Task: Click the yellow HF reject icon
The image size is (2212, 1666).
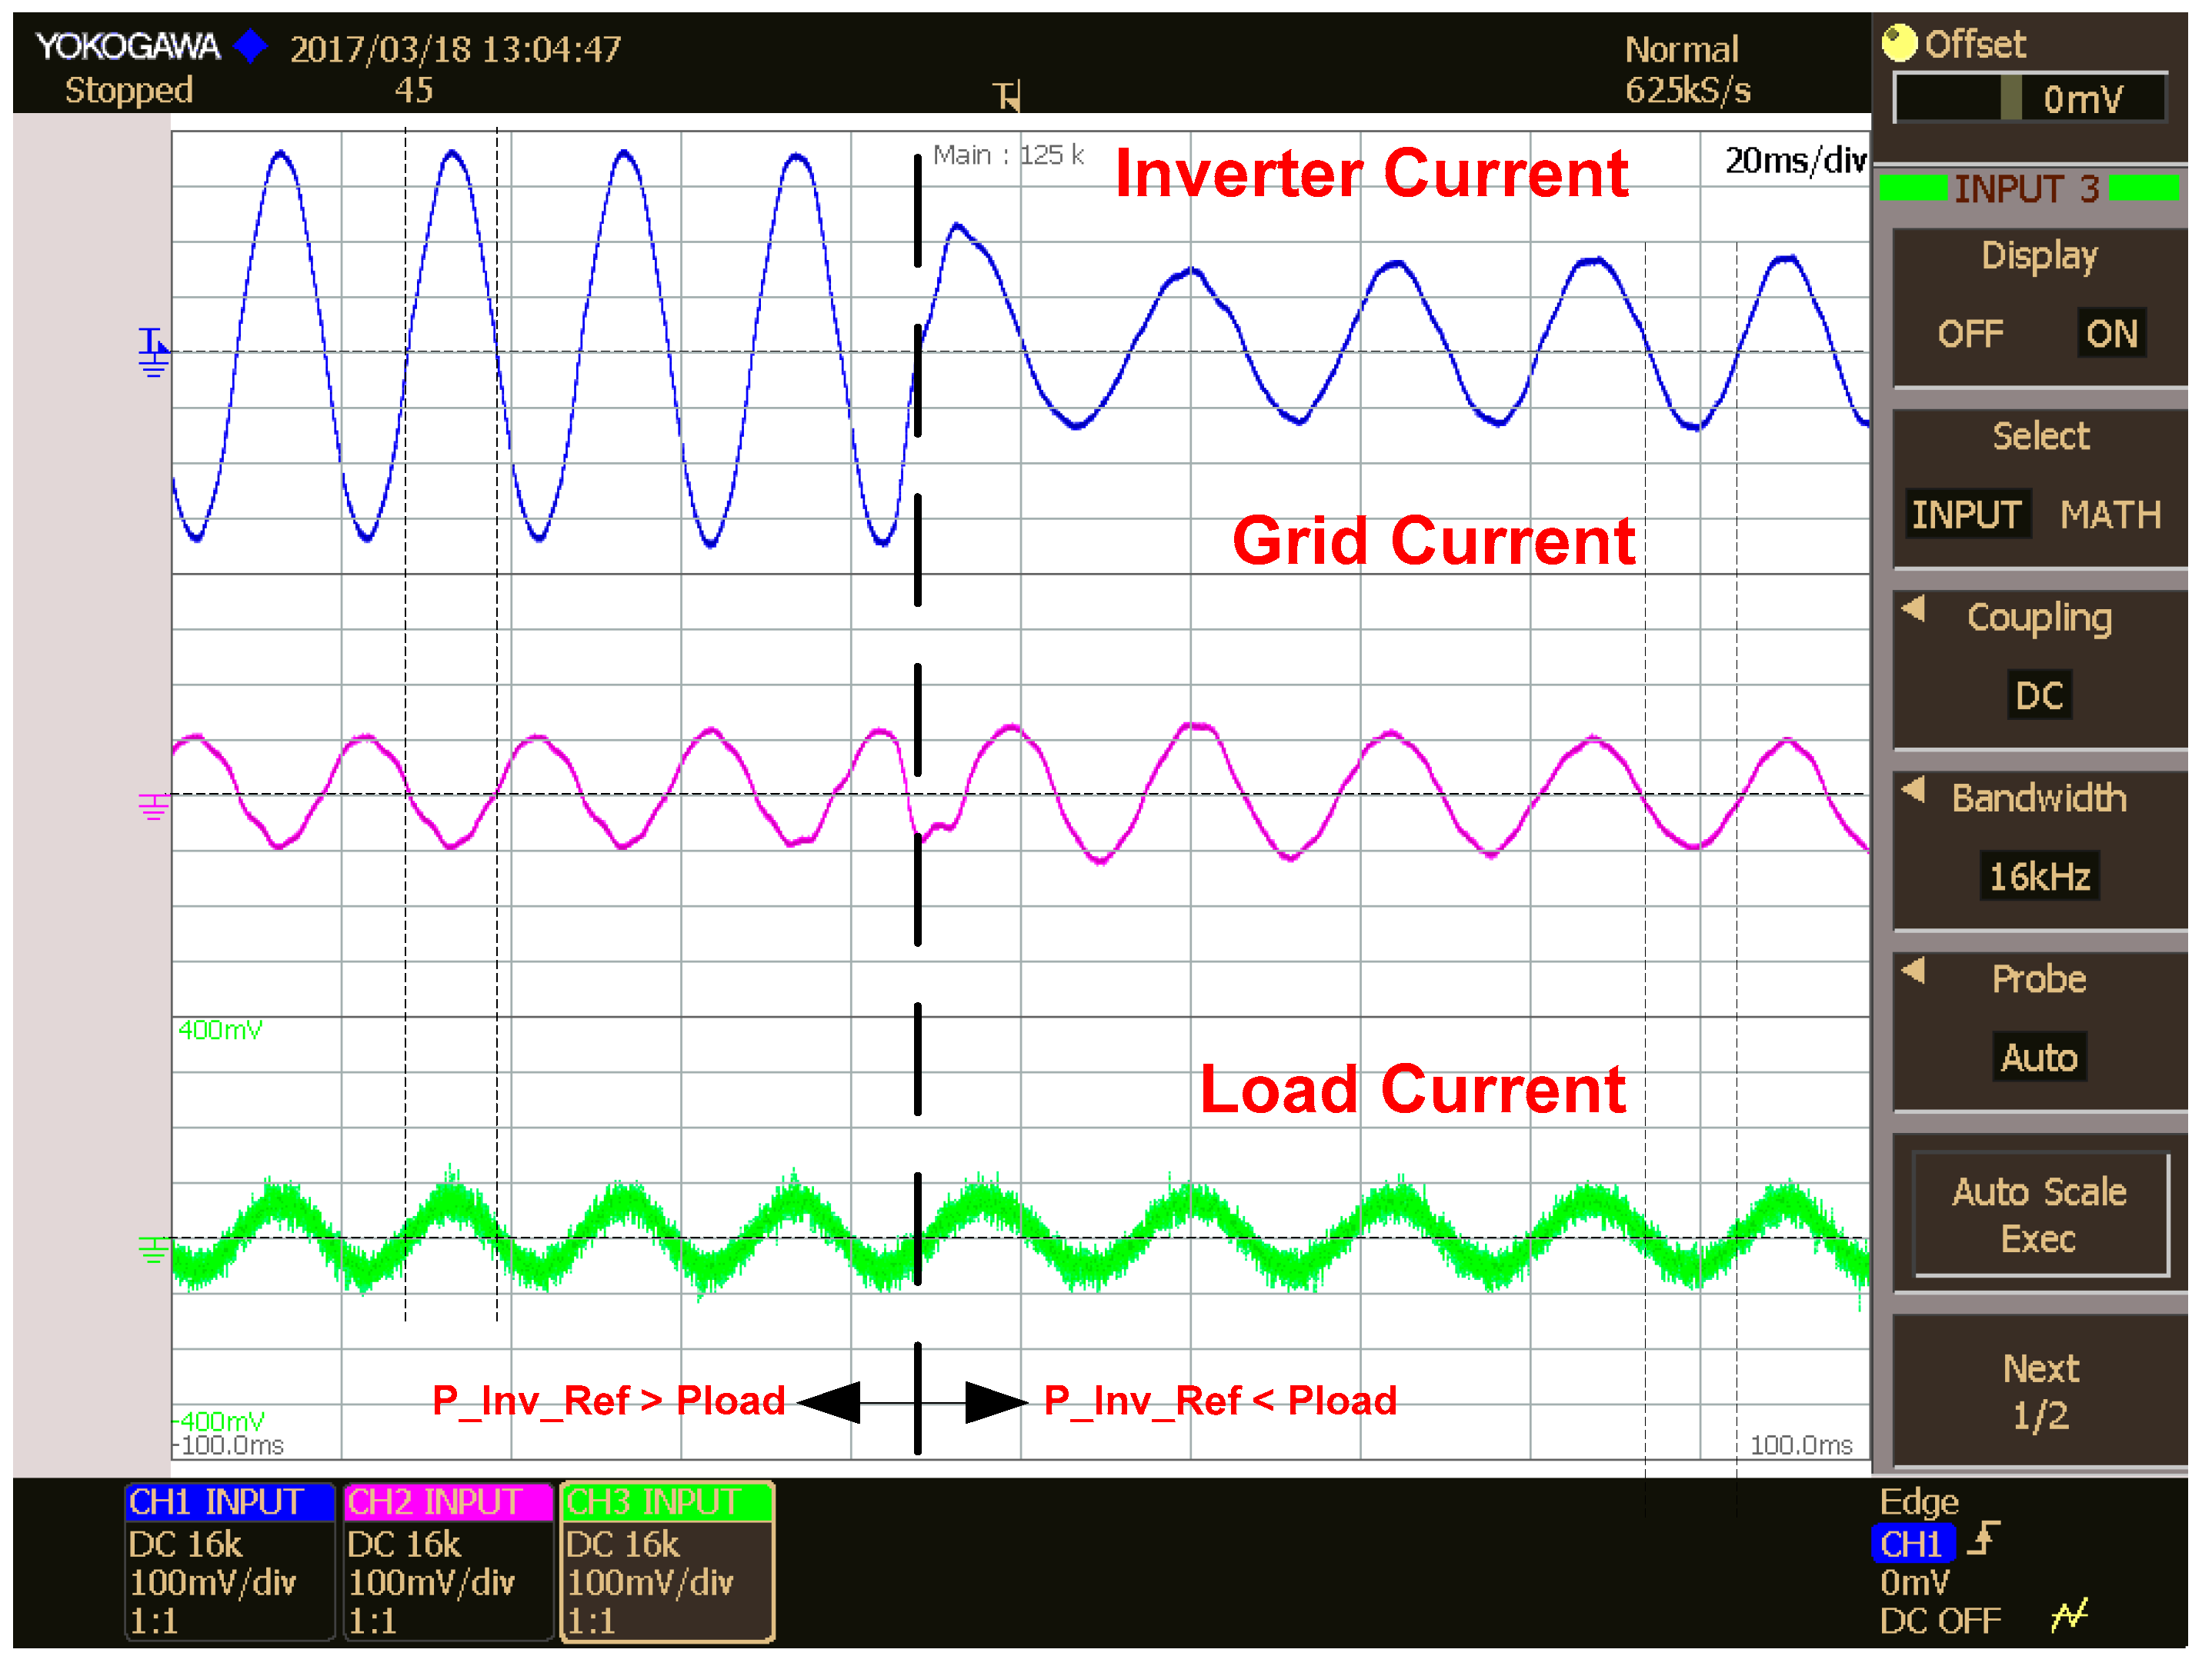Action: [2070, 1615]
